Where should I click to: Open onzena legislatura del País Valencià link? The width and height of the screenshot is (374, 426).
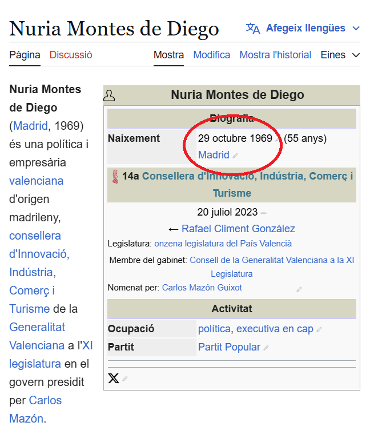click(x=223, y=244)
